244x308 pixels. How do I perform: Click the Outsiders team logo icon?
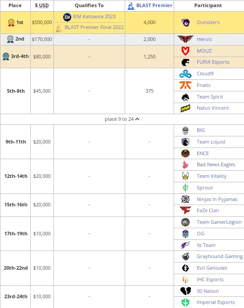click(185, 22)
